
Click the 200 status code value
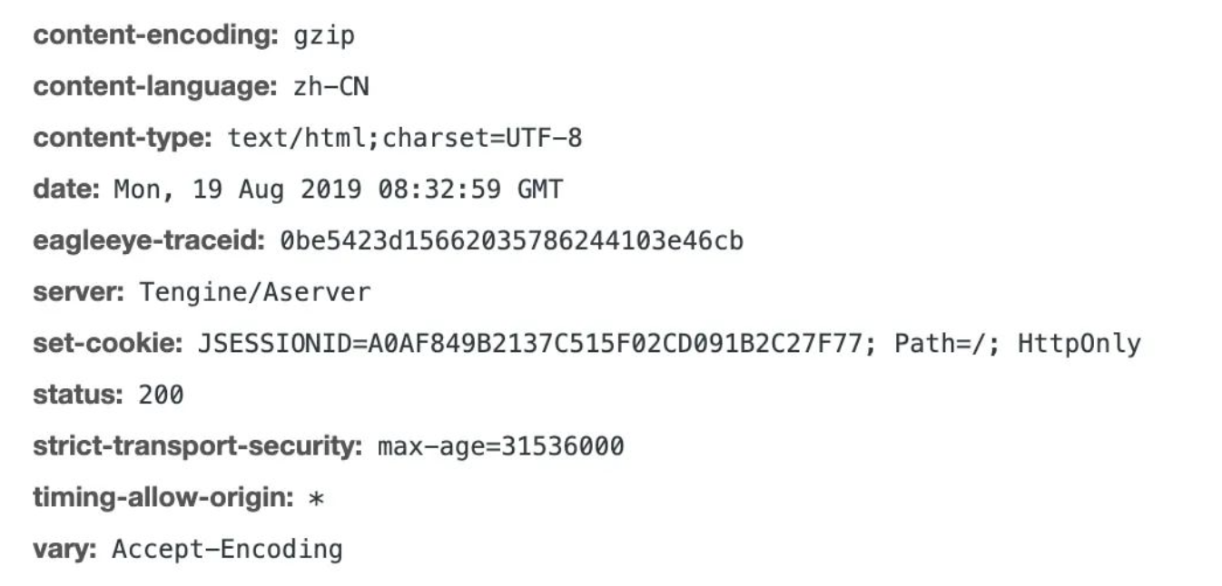pyautogui.click(x=161, y=395)
